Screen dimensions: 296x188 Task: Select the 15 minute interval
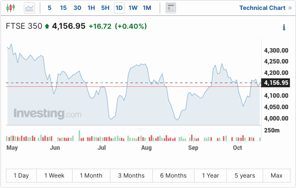point(63,8)
